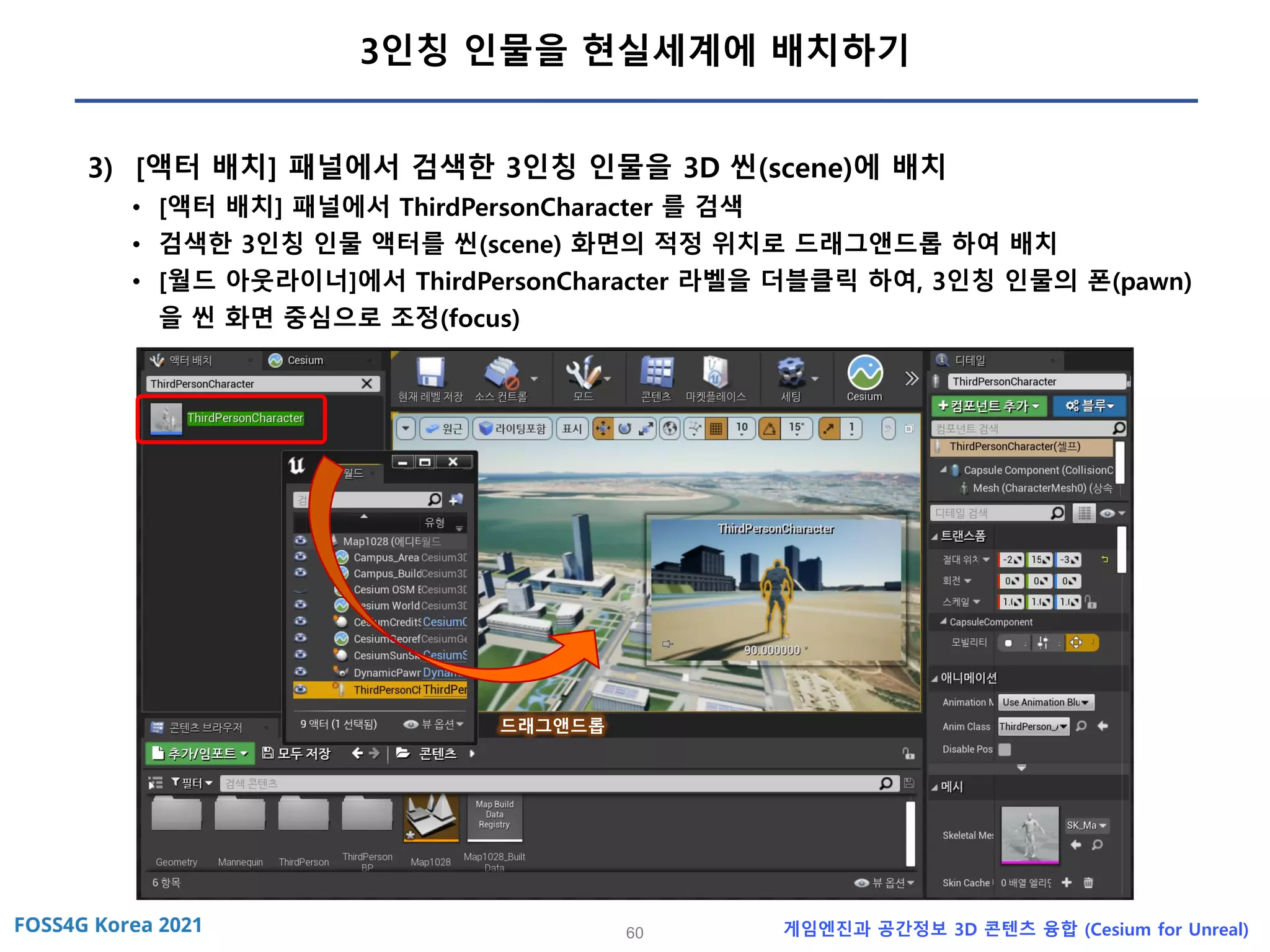Open the viewport options dropdown arrow
The width and height of the screenshot is (1270, 952).
[x=406, y=428]
